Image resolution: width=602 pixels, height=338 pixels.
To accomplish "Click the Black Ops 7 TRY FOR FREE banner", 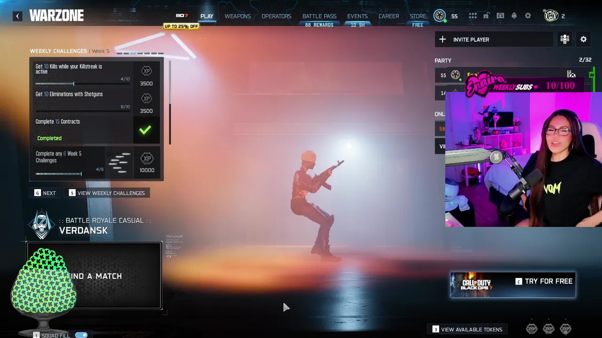I will tap(513, 285).
